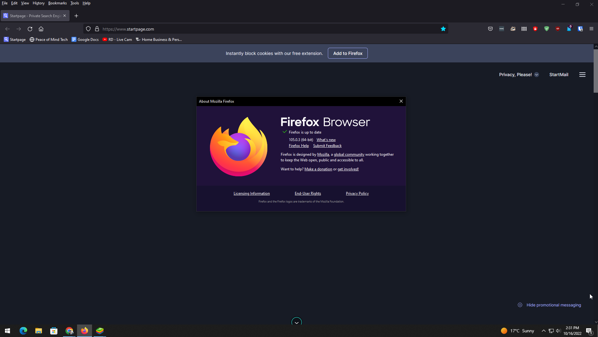Image resolution: width=598 pixels, height=337 pixels.
Task: Click the page vertical scrollbar thumb
Action: click(x=596, y=71)
